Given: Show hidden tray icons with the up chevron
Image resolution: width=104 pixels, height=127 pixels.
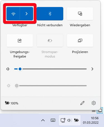Looking at the screenshot, I should pyautogui.click(x=43, y=120).
